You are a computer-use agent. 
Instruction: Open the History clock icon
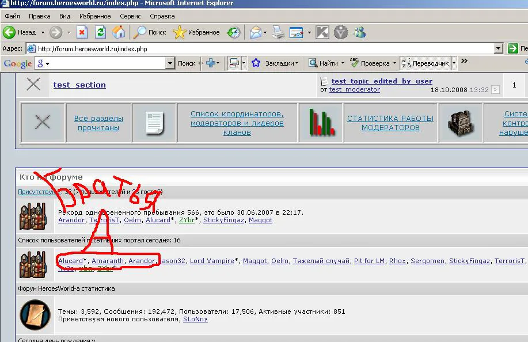click(x=233, y=32)
